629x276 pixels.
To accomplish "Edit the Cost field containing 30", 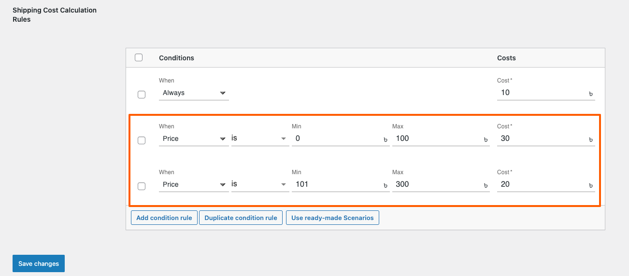I will pyautogui.click(x=541, y=138).
